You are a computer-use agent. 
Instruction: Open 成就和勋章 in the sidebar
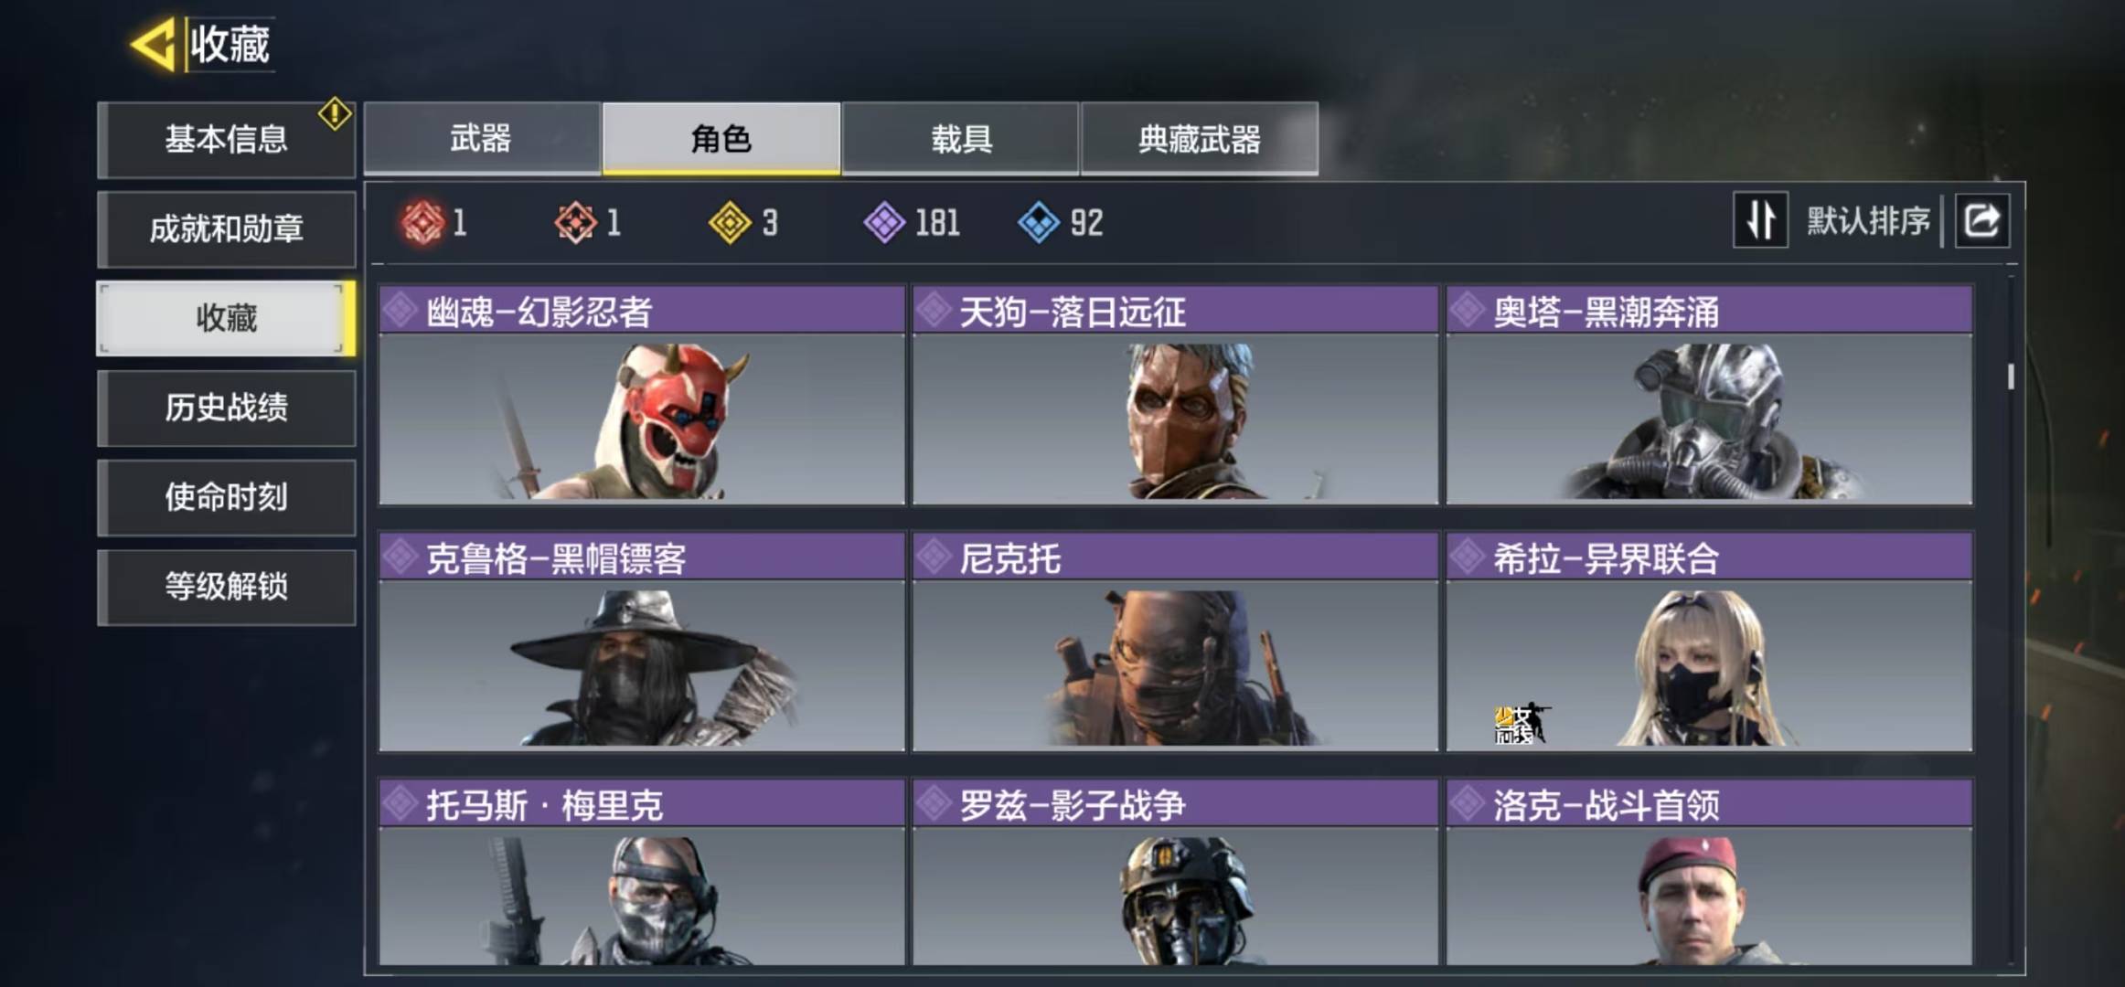pyautogui.click(x=226, y=228)
